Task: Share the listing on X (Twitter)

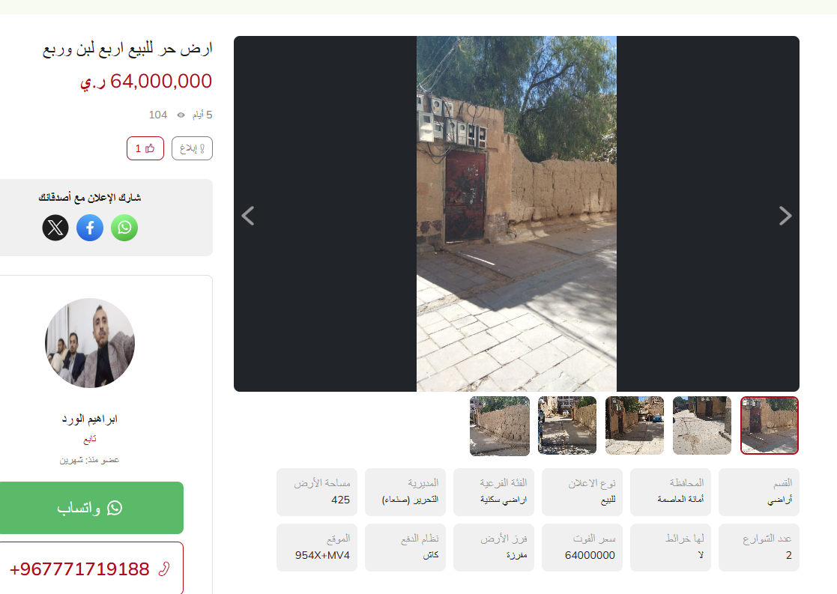Action: pos(55,228)
